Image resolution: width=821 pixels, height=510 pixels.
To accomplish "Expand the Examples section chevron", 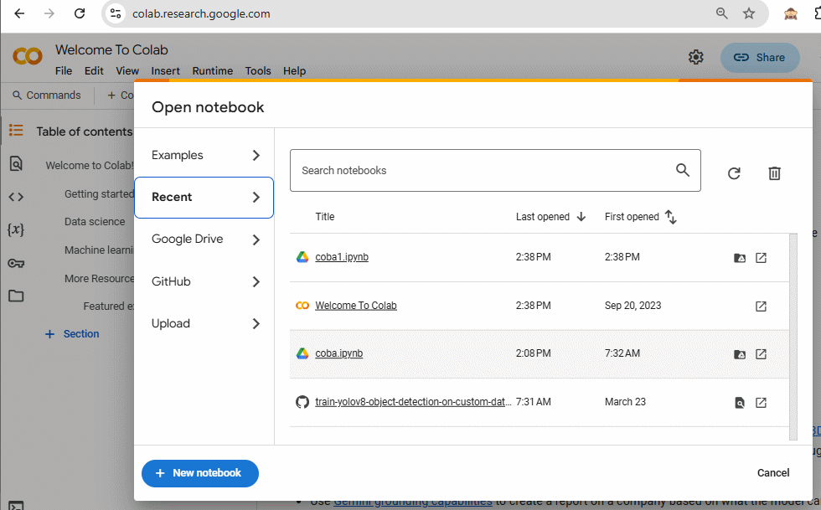I will [x=256, y=155].
